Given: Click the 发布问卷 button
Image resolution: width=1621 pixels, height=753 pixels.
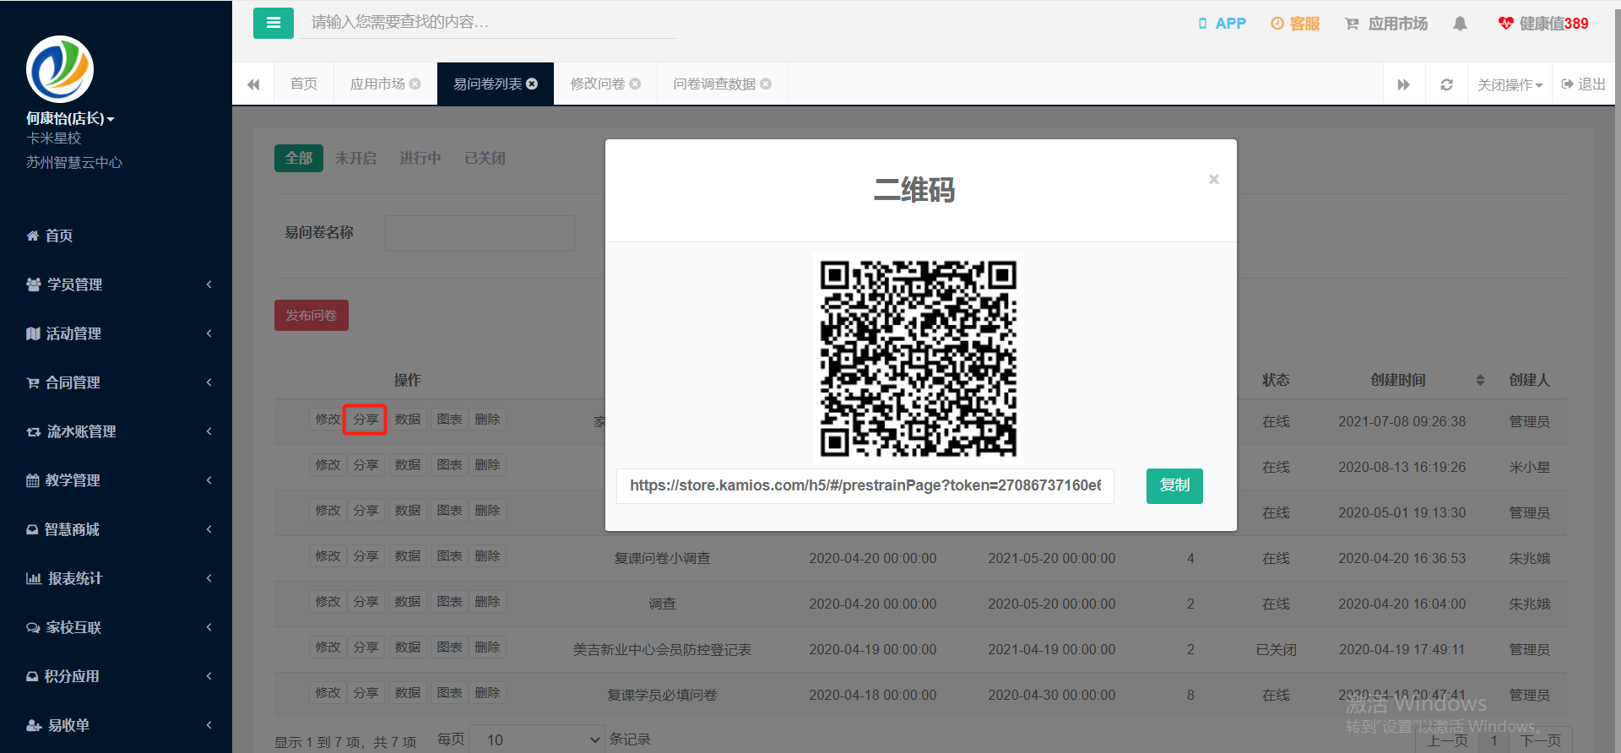Looking at the screenshot, I should coord(312,315).
